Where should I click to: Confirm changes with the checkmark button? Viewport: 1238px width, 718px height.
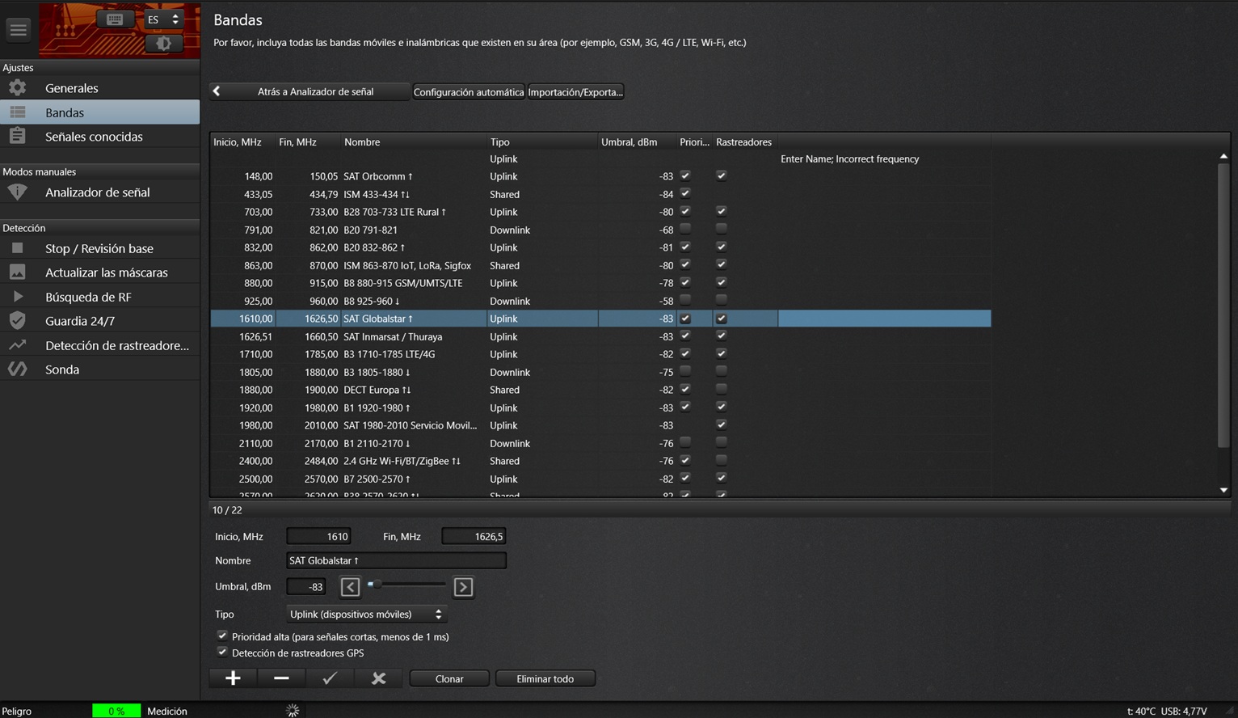coord(330,678)
